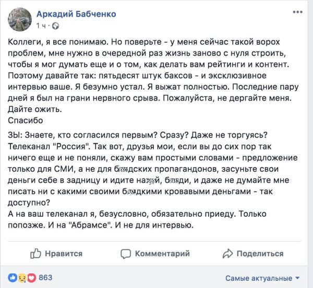
Task: Click the red heart reaction emoji
Action: pyautogui.click(x=30, y=278)
